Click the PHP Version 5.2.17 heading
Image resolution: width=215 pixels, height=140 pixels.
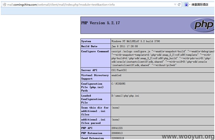pos(101,23)
